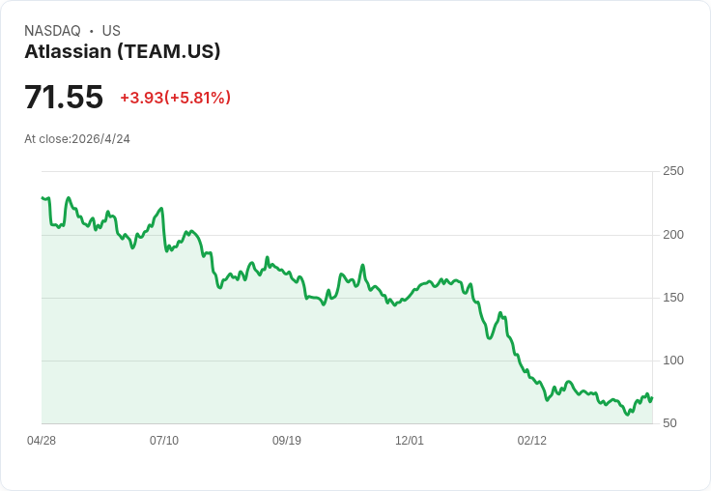Select the 07/10 date on x-axis

coord(164,441)
